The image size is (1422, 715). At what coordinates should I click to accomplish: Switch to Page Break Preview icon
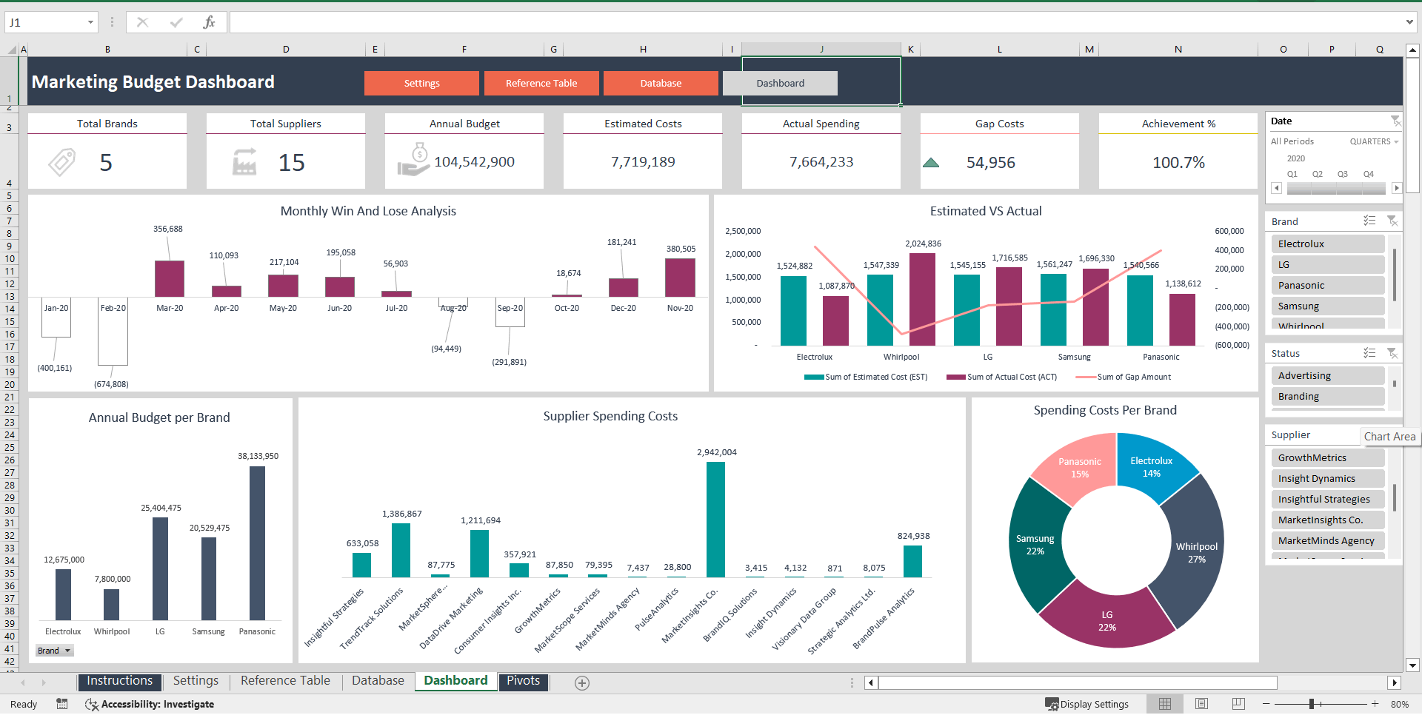coord(1238,704)
